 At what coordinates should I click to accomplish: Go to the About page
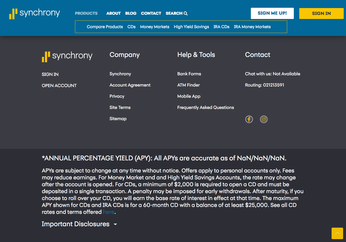(x=114, y=13)
